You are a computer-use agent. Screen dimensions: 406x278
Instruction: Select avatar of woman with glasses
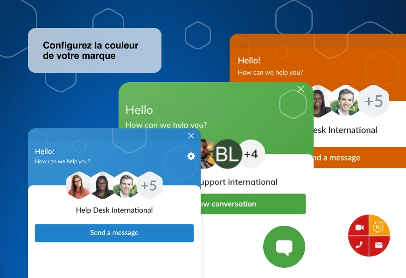pyautogui.click(x=78, y=186)
